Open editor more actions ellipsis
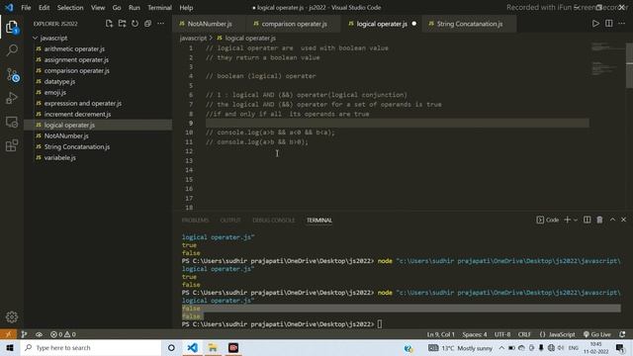The image size is (633, 356). pos(622,24)
